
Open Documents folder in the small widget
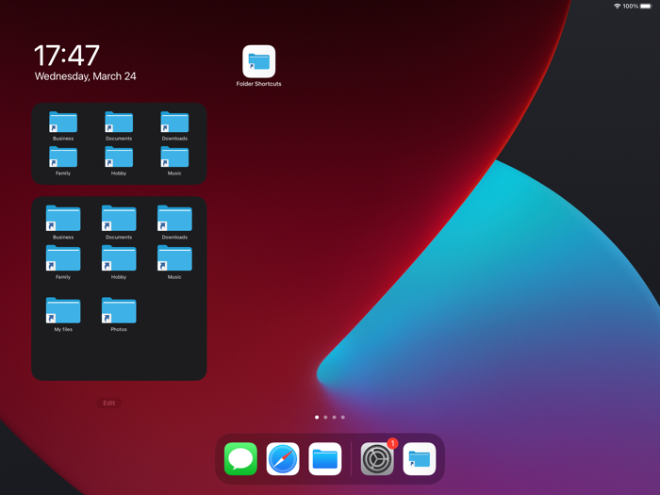point(119,125)
